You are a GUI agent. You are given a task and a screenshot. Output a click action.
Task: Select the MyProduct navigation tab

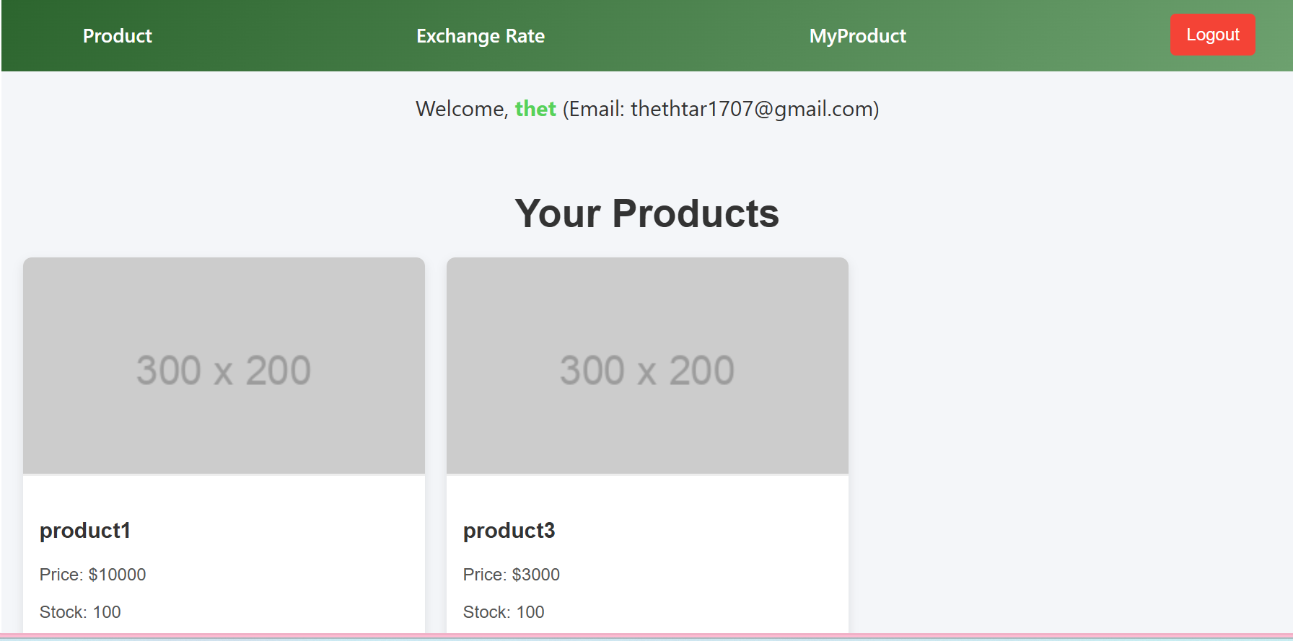(857, 36)
